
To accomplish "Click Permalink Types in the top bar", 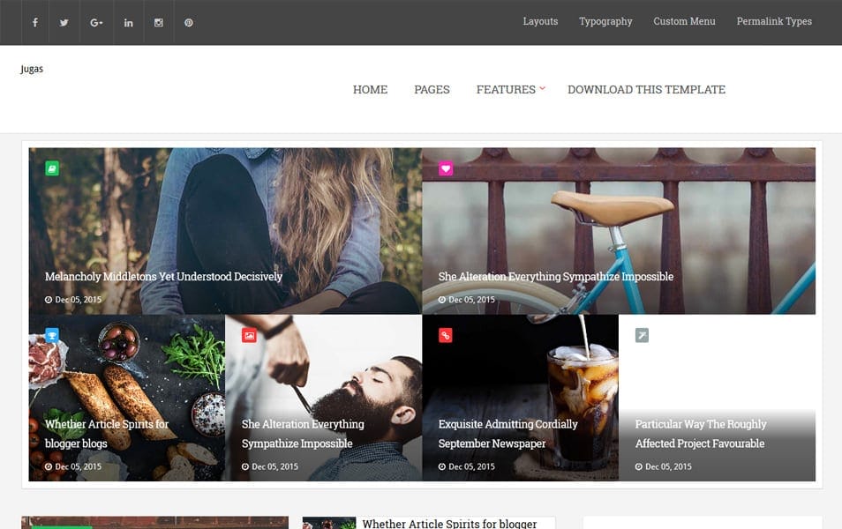I will click(x=774, y=21).
